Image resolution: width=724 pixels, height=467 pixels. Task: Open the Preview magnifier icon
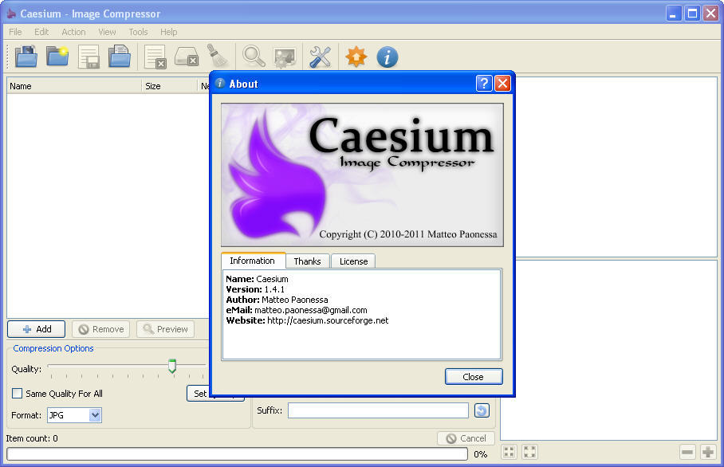[x=254, y=57]
